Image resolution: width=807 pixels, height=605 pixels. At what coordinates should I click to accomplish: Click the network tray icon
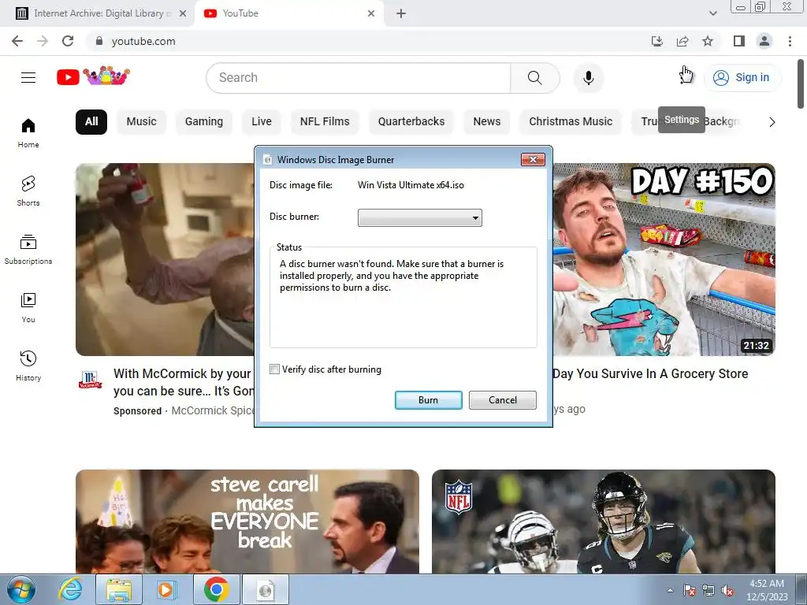708,590
